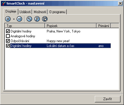
Task: Click the window pointer icon in the toolbar
Action: (45, 19)
